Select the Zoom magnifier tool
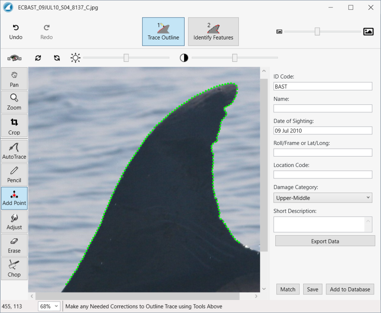The image size is (381, 313). [x=14, y=102]
